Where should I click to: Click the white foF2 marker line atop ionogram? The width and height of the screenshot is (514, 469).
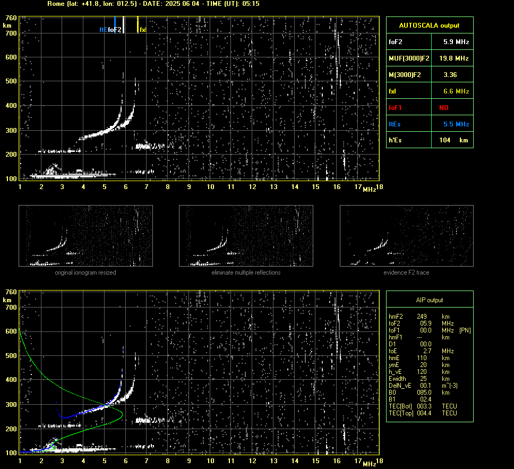pyautogui.click(x=123, y=24)
